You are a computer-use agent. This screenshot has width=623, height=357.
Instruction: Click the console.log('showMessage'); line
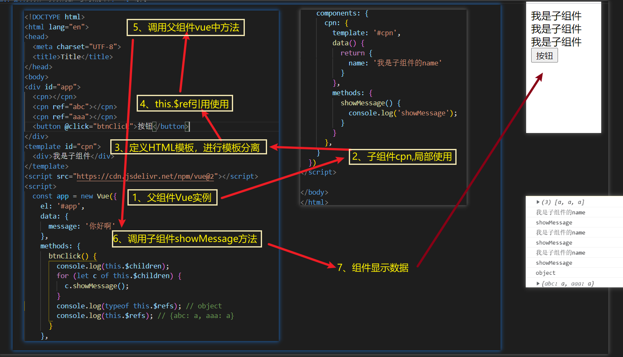tap(403, 113)
